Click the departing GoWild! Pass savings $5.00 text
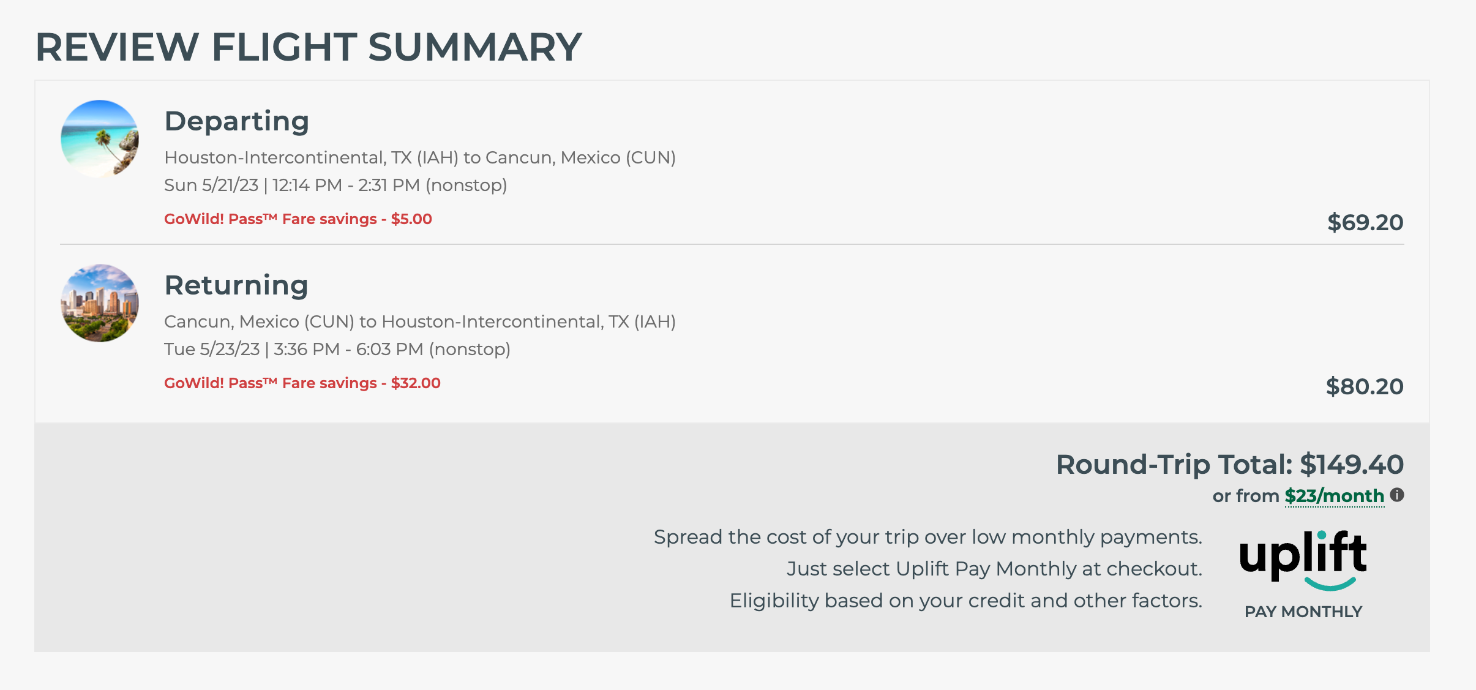The width and height of the screenshot is (1476, 690). point(298,219)
